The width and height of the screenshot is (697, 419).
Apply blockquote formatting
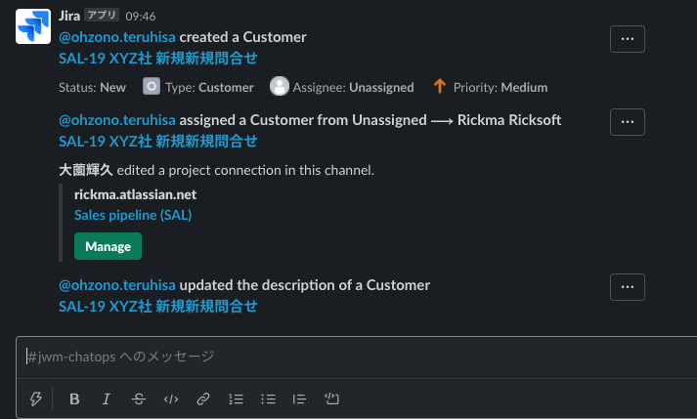click(x=299, y=398)
